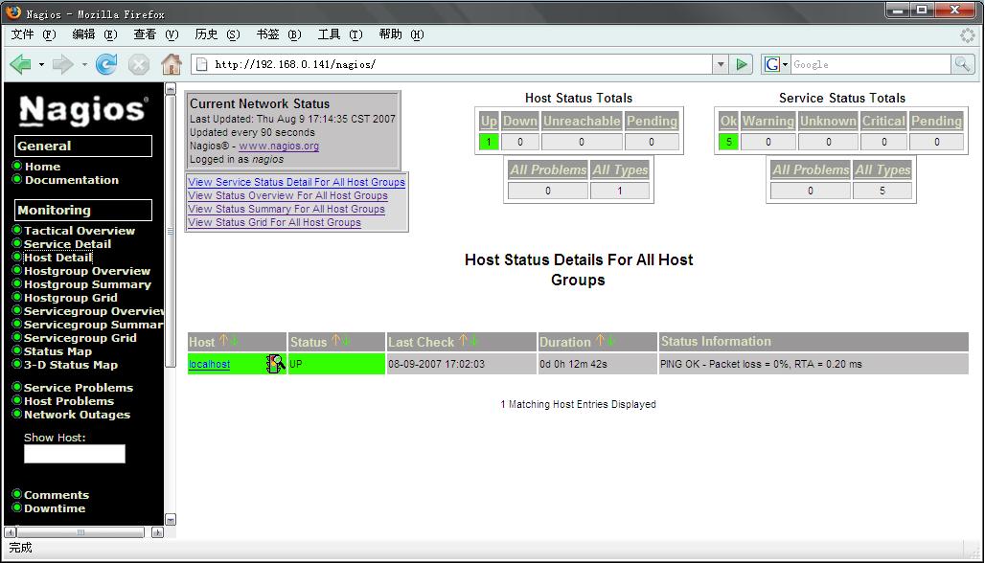Open the localhost host link
This screenshot has width=985, height=563.
209,364
